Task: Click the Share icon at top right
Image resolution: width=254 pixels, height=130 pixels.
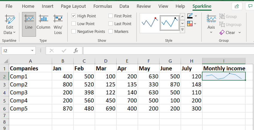Action: click(x=237, y=6)
